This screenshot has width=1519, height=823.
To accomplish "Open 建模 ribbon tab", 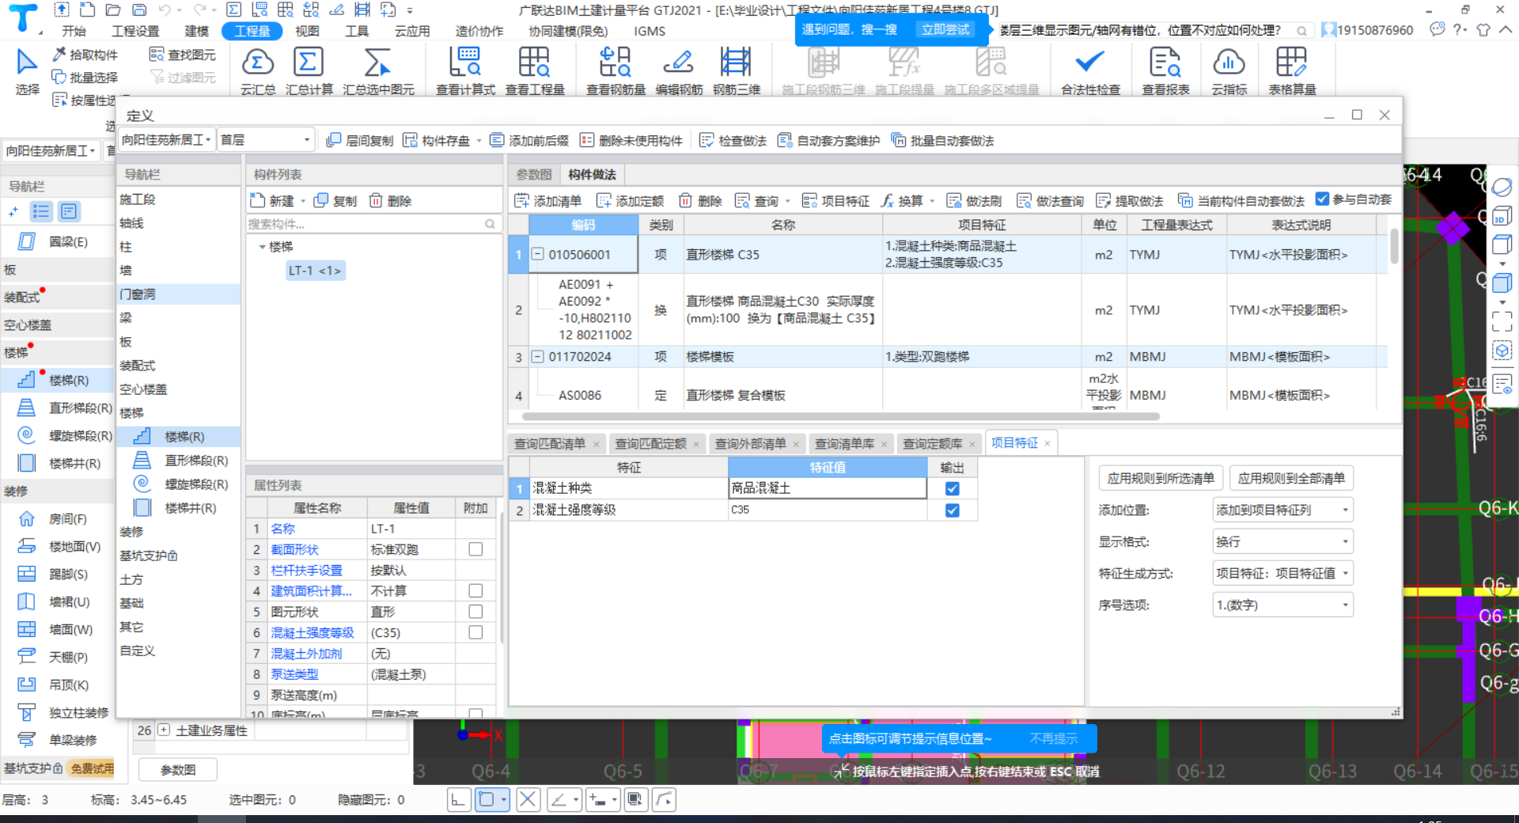I will [197, 31].
